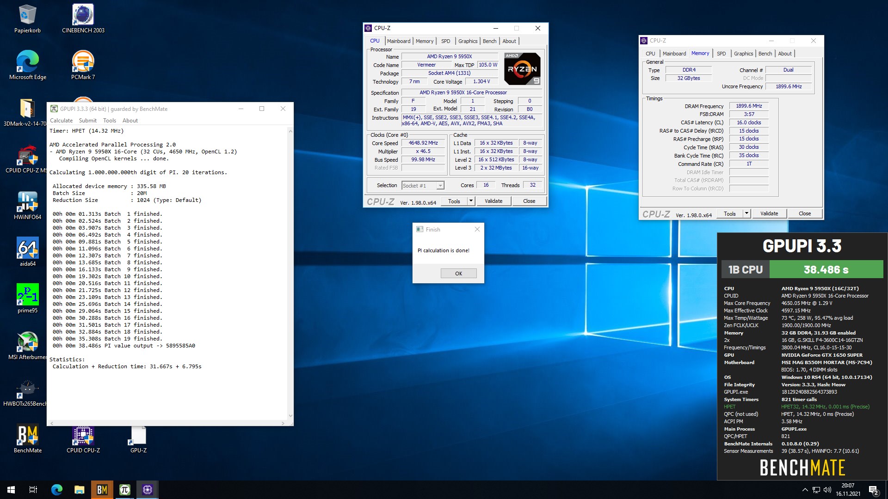Switch to Mainboard tab in right CPU-Z
The width and height of the screenshot is (888, 499).
(x=674, y=54)
